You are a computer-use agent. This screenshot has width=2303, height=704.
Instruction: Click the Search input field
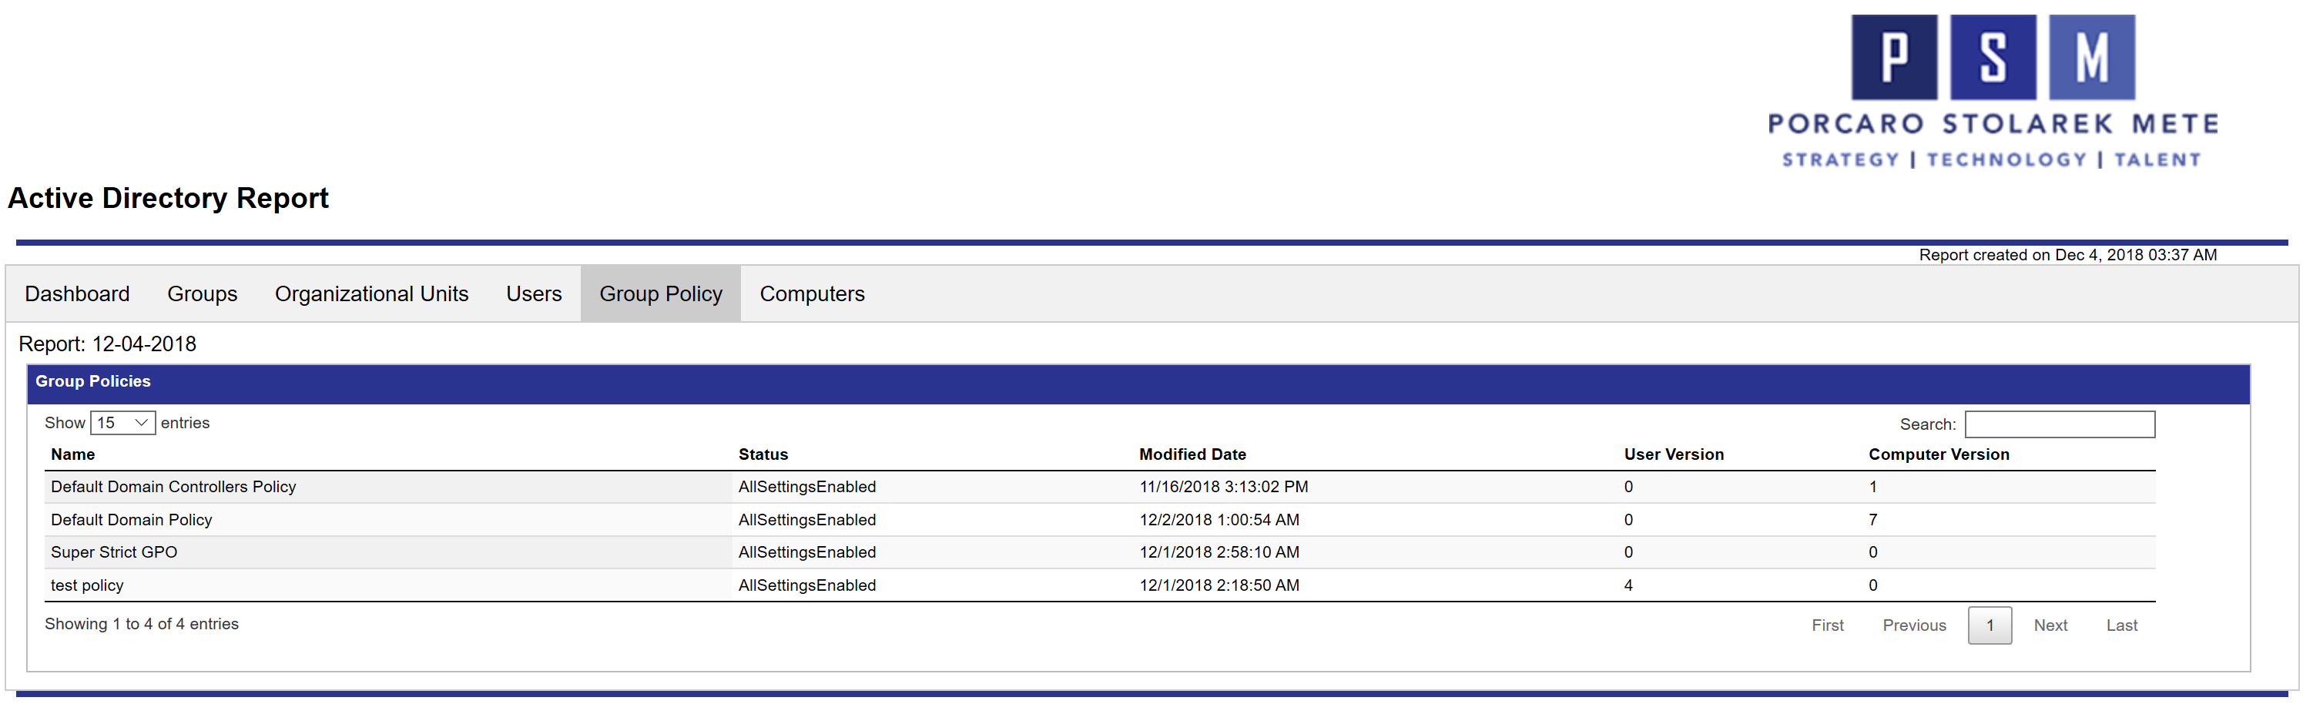pos(2060,424)
